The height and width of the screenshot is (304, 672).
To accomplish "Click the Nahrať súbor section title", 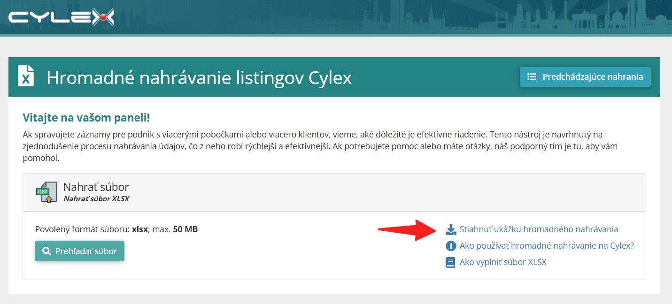I will point(96,187).
